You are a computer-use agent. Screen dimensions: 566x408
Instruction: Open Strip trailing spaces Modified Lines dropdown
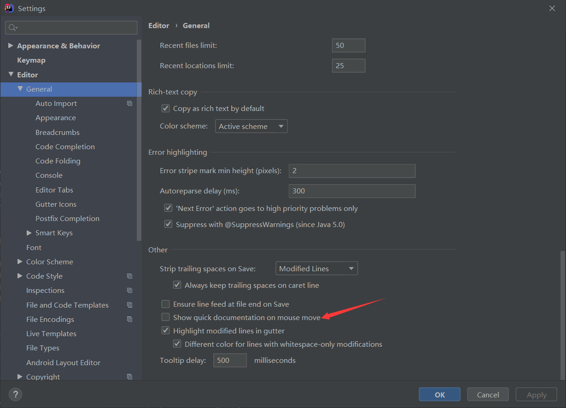(316, 268)
